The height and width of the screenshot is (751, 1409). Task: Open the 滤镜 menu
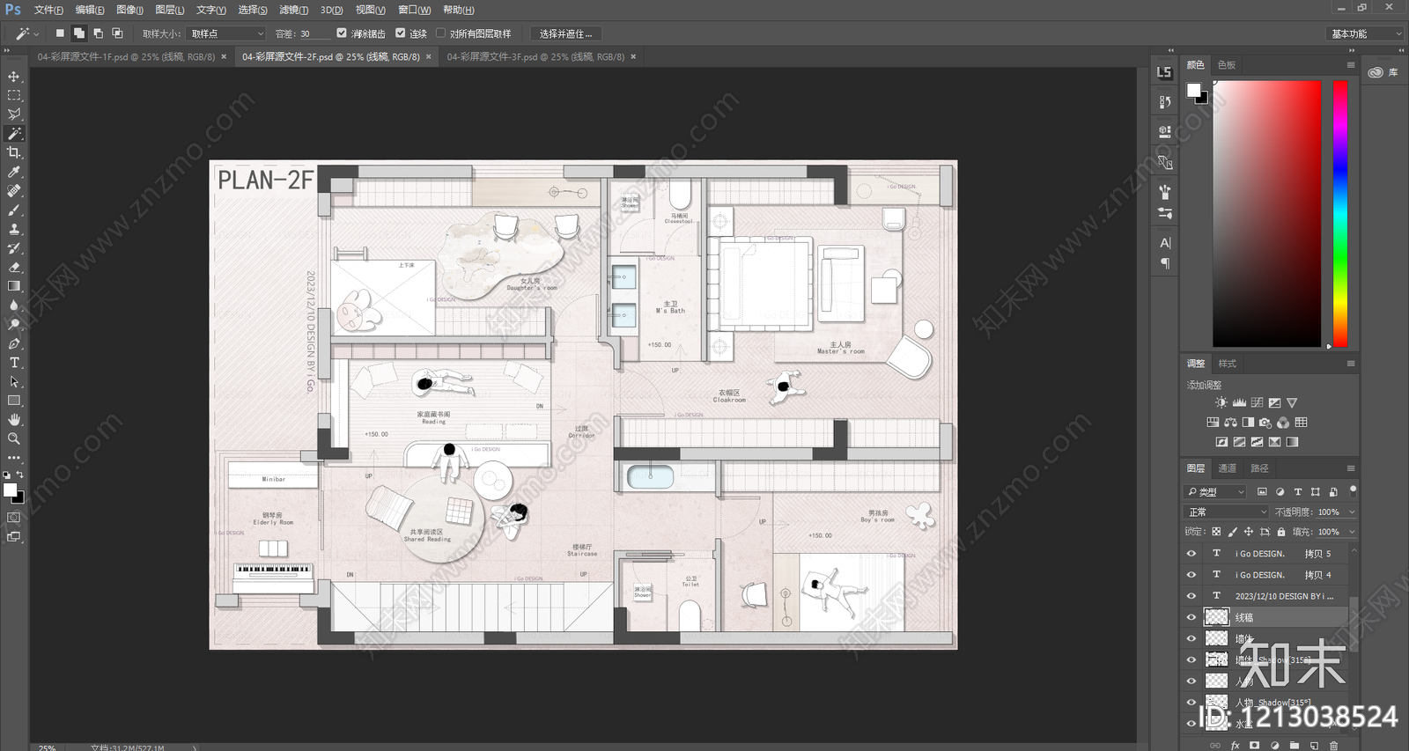[293, 10]
